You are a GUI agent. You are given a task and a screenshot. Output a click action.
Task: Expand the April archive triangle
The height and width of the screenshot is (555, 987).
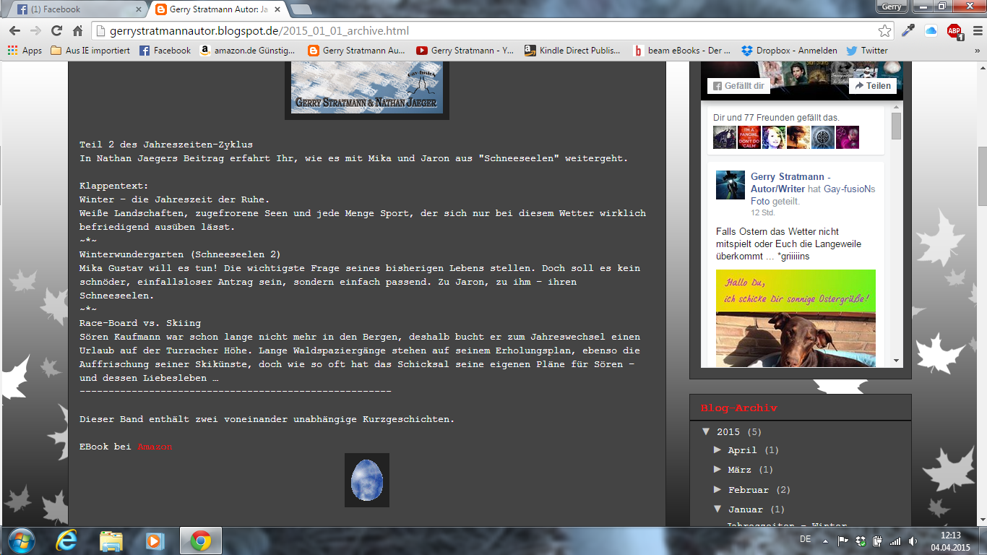(x=717, y=449)
